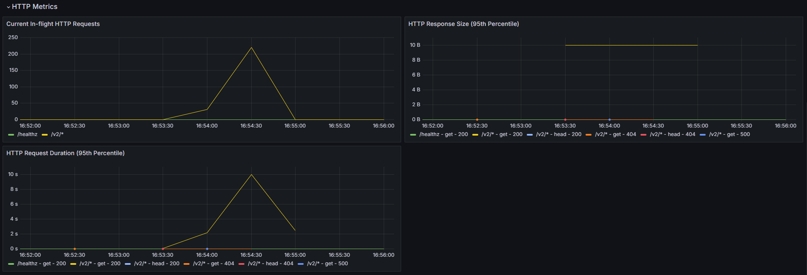Viewport: 807px width, 275px height.
Task: Click blue '/v2/* - get - 500' swatch in Request Duration legend
Action: coord(301,264)
